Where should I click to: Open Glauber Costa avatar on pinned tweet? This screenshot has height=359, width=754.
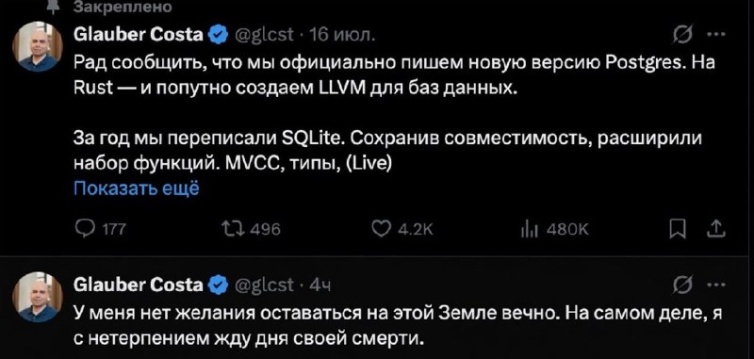tap(38, 46)
